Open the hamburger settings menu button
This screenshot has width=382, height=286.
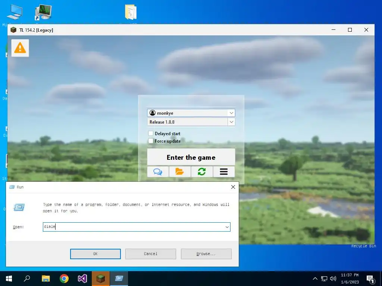pyautogui.click(x=224, y=172)
